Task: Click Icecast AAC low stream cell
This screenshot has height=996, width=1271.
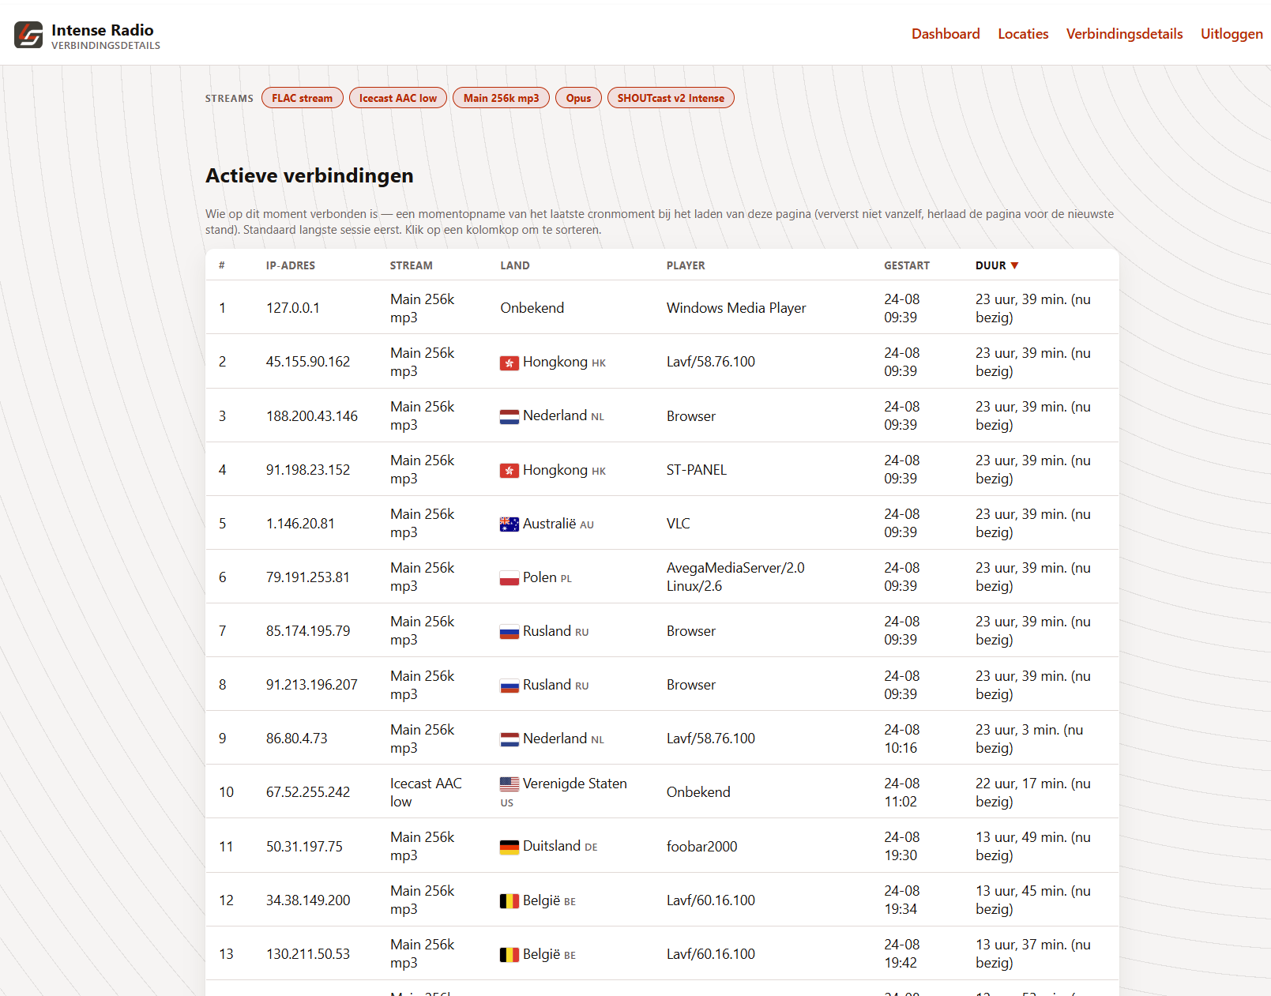Action: pyautogui.click(x=426, y=792)
